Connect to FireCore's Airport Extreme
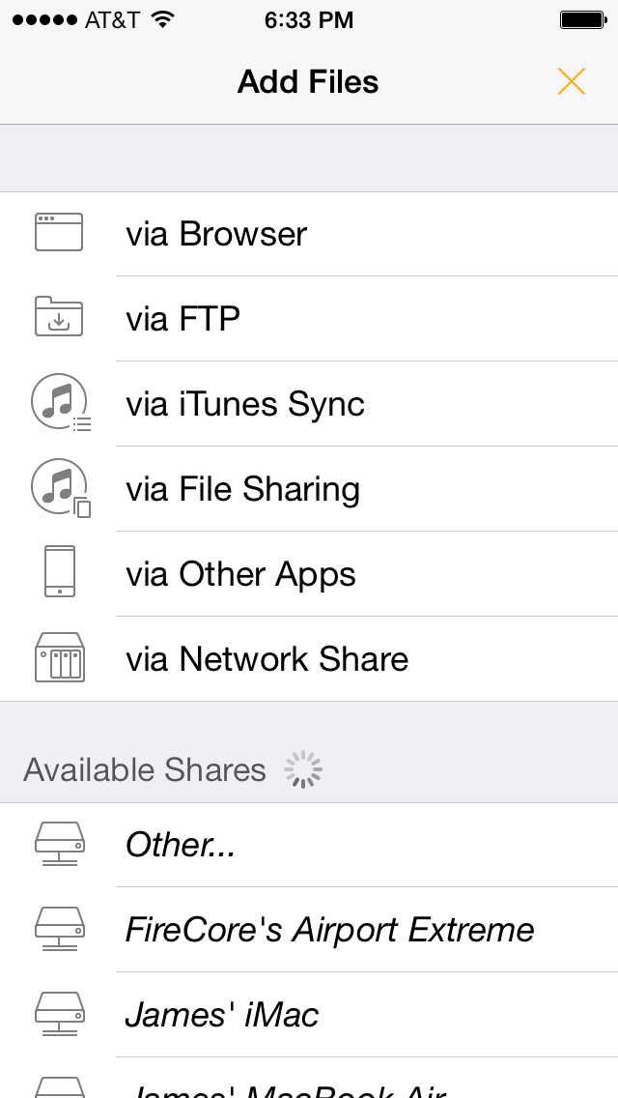Screen dimensions: 618x1098 309,928
